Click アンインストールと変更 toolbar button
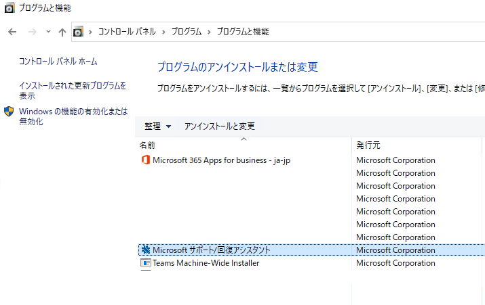Viewport: 485px width, 305px height. [x=220, y=126]
